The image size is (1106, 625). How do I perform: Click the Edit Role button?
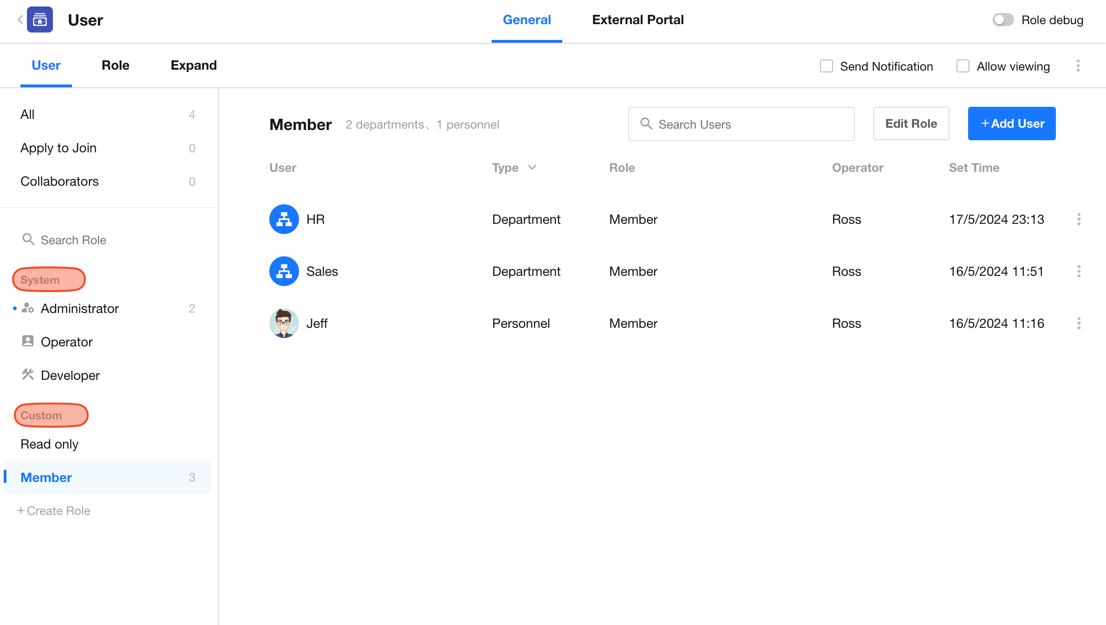911,124
